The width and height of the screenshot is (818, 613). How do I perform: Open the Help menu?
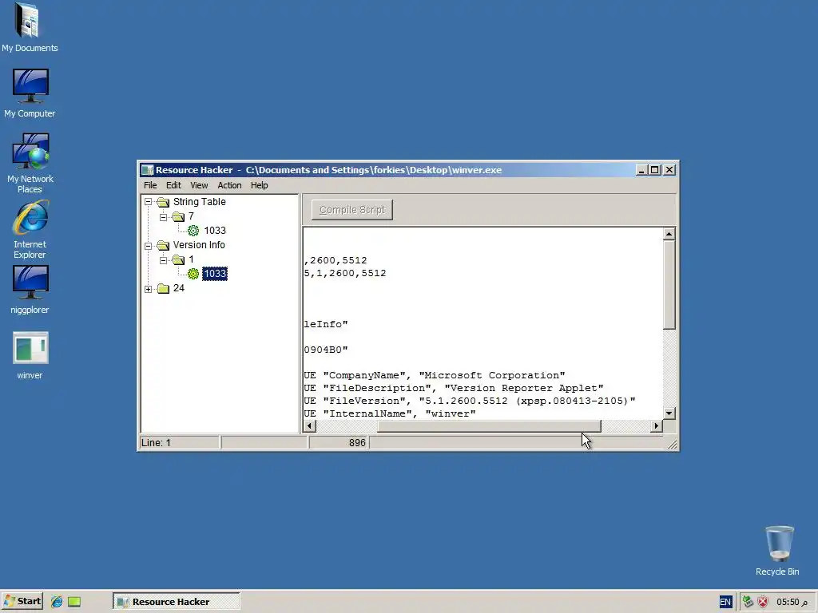tap(260, 185)
